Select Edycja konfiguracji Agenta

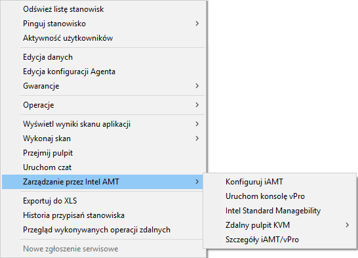pos(102,72)
